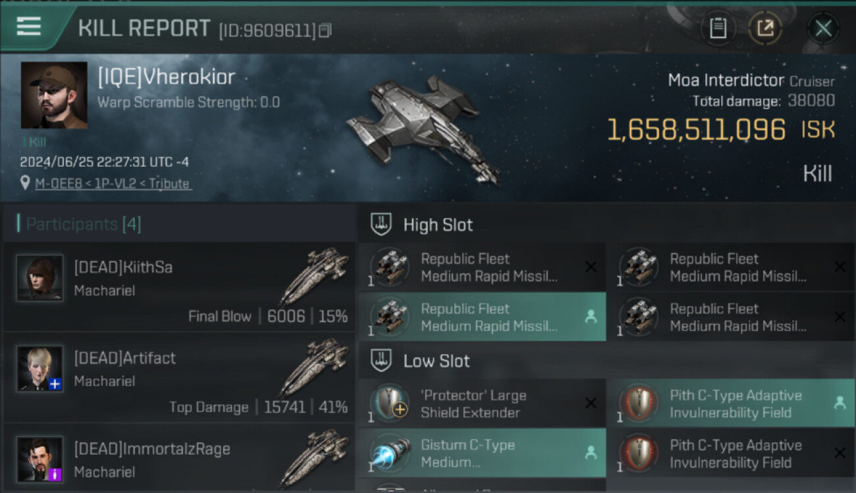This screenshot has height=493, width=856.
Task: Select Vherokior's character portrait
Action: (54, 95)
